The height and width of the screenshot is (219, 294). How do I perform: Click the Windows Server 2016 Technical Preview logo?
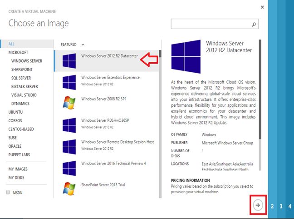coord(69,168)
